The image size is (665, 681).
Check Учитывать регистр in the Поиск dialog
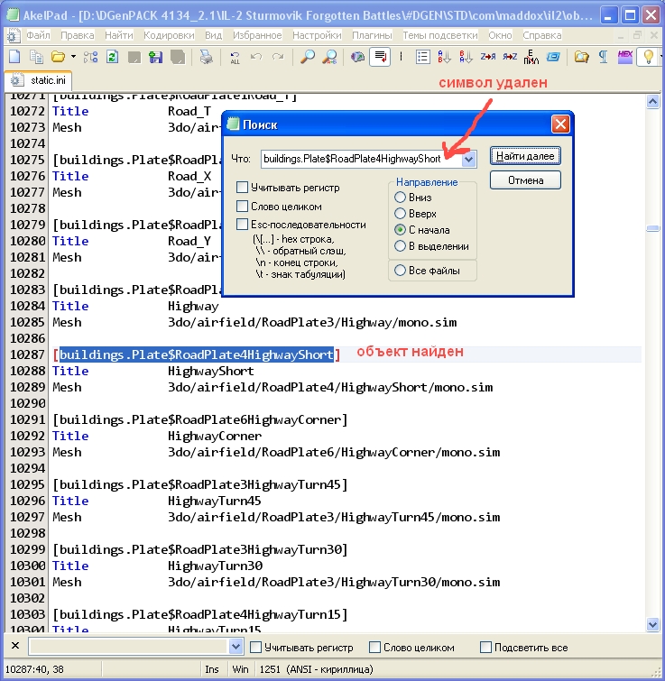click(x=242, y=188)
